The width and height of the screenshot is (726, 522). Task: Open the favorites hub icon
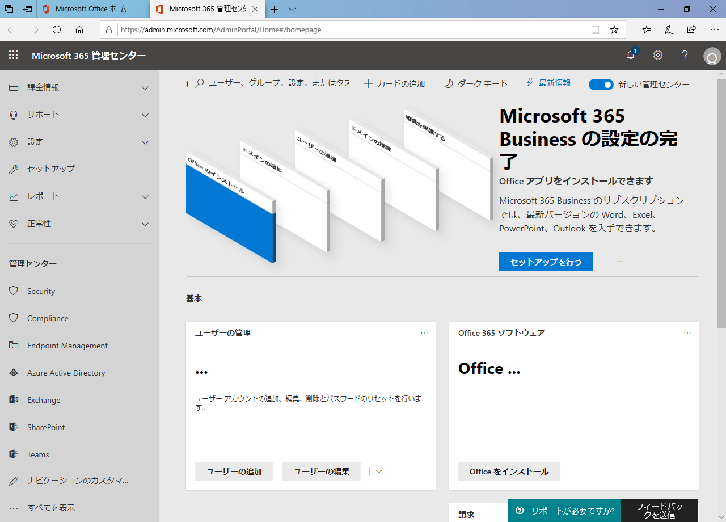click(x=647, y=30)
